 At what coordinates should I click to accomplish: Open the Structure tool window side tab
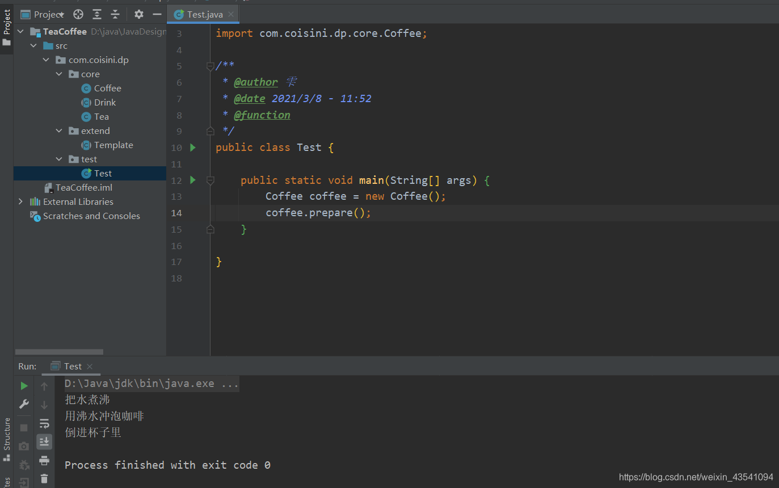click(x=7, y=440)
